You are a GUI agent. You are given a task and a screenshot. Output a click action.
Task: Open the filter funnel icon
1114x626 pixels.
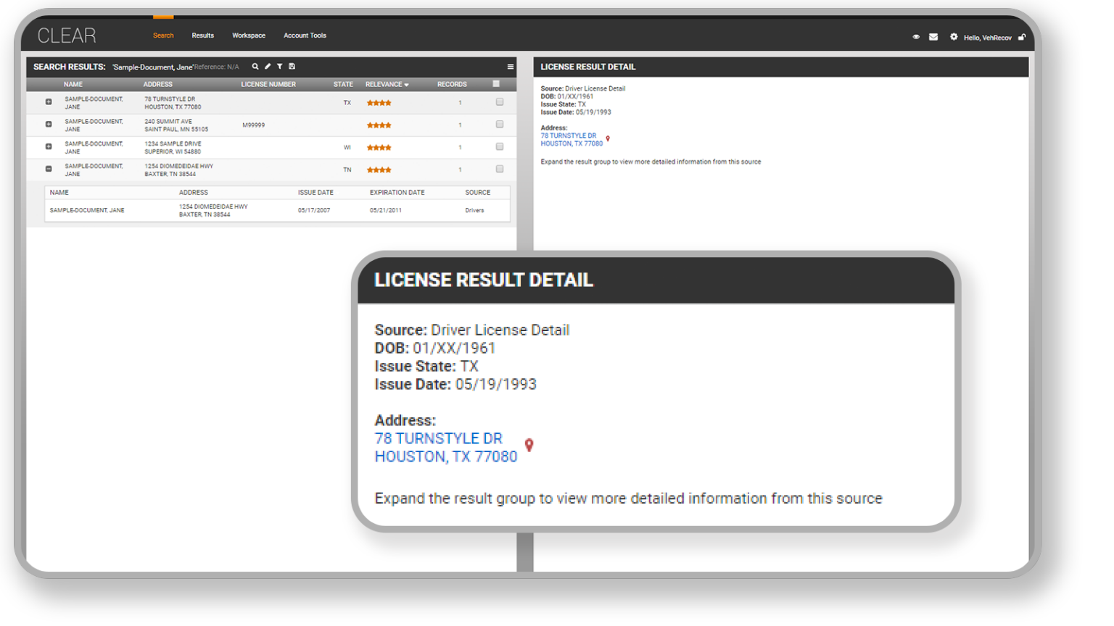click(x=280, y=67)
